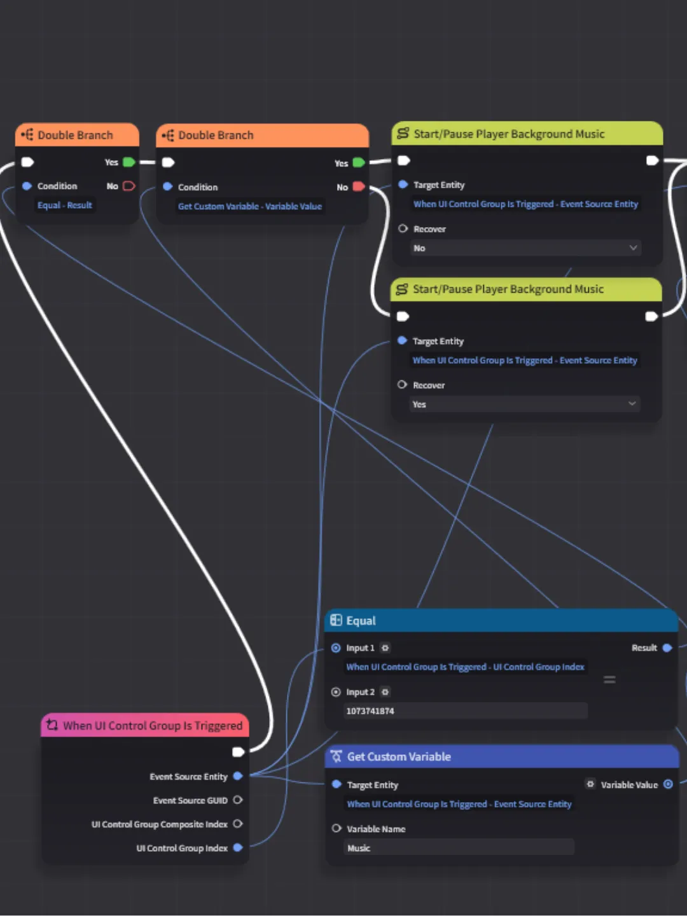
Task: Select the Get Custom Variable title bar
Action: pos(503,757)
